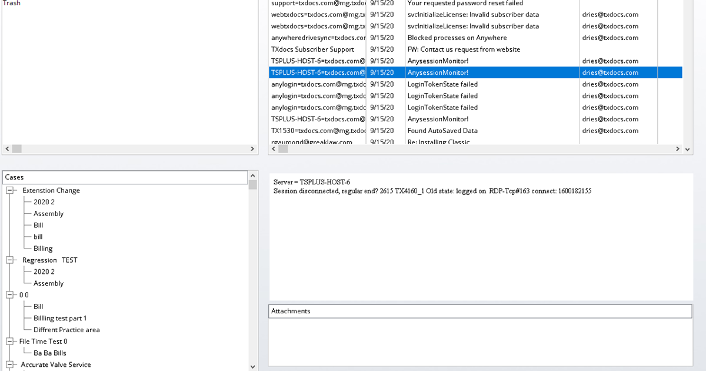Image resolution: width=706 pixels, height=371 pixels.
Task: Collapse the 0 0 case node
Action: (x=10, y=295)
